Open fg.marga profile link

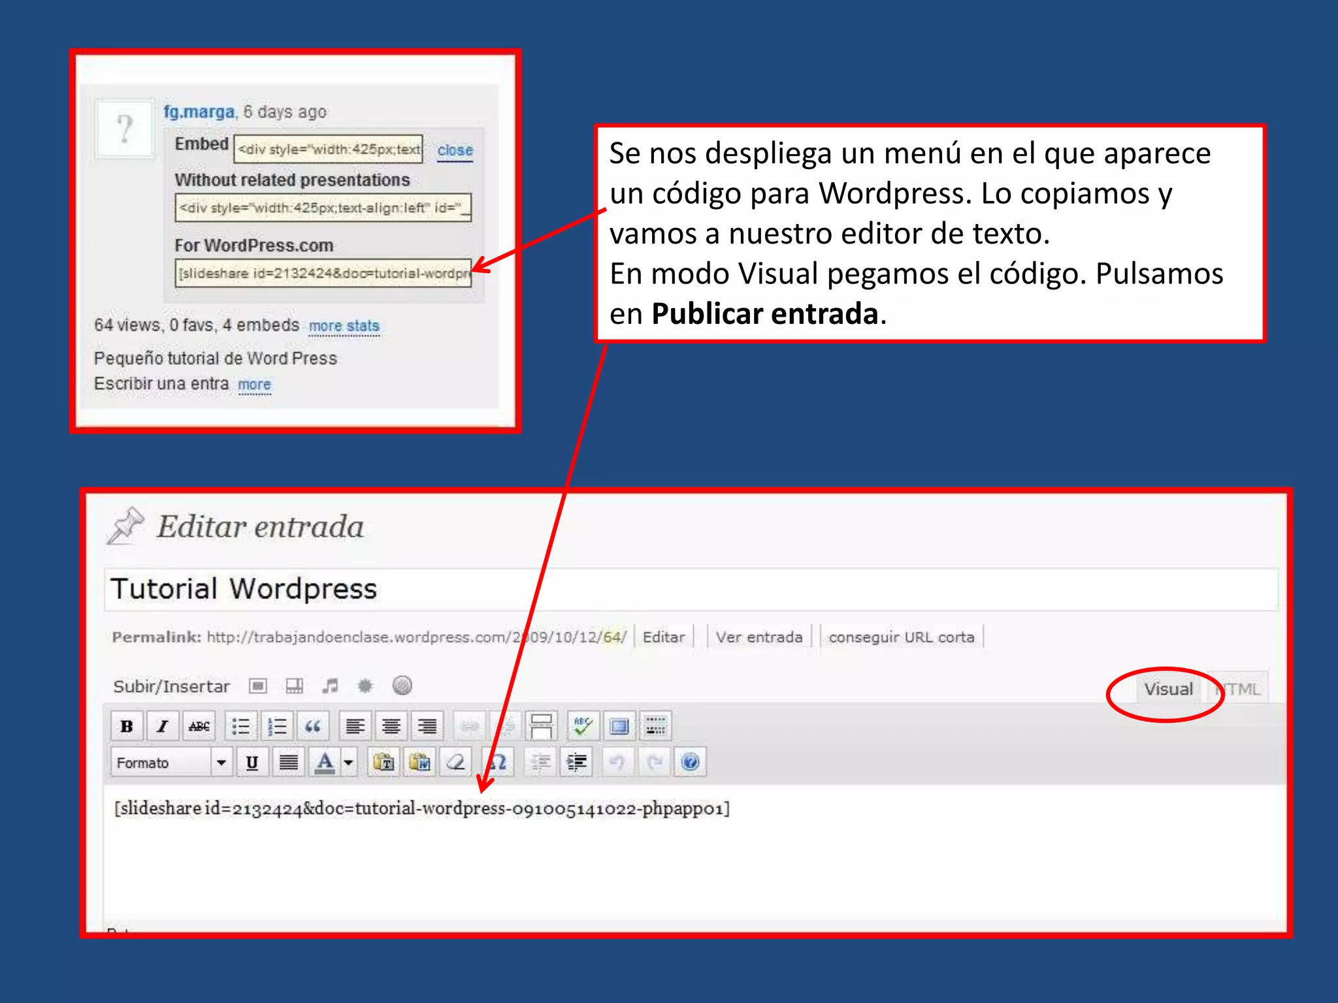click(x=199, y=112)
